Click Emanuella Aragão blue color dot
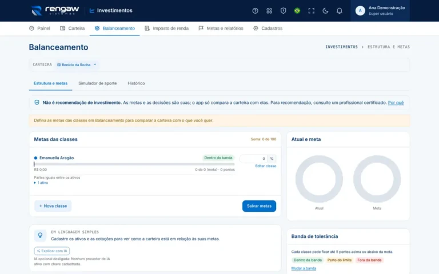 point(35,158)
